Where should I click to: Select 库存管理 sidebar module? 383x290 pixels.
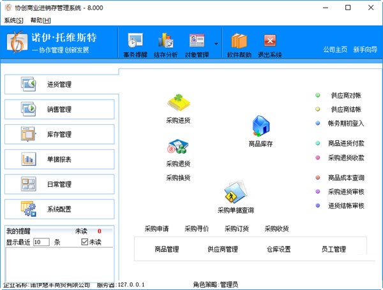click(x=59, y=134)
